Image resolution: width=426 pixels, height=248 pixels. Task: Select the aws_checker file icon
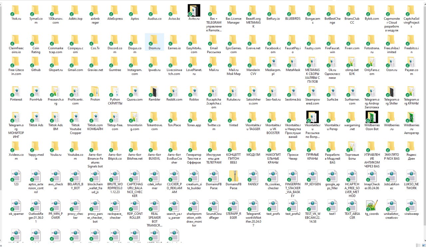(x=56, y=176)
